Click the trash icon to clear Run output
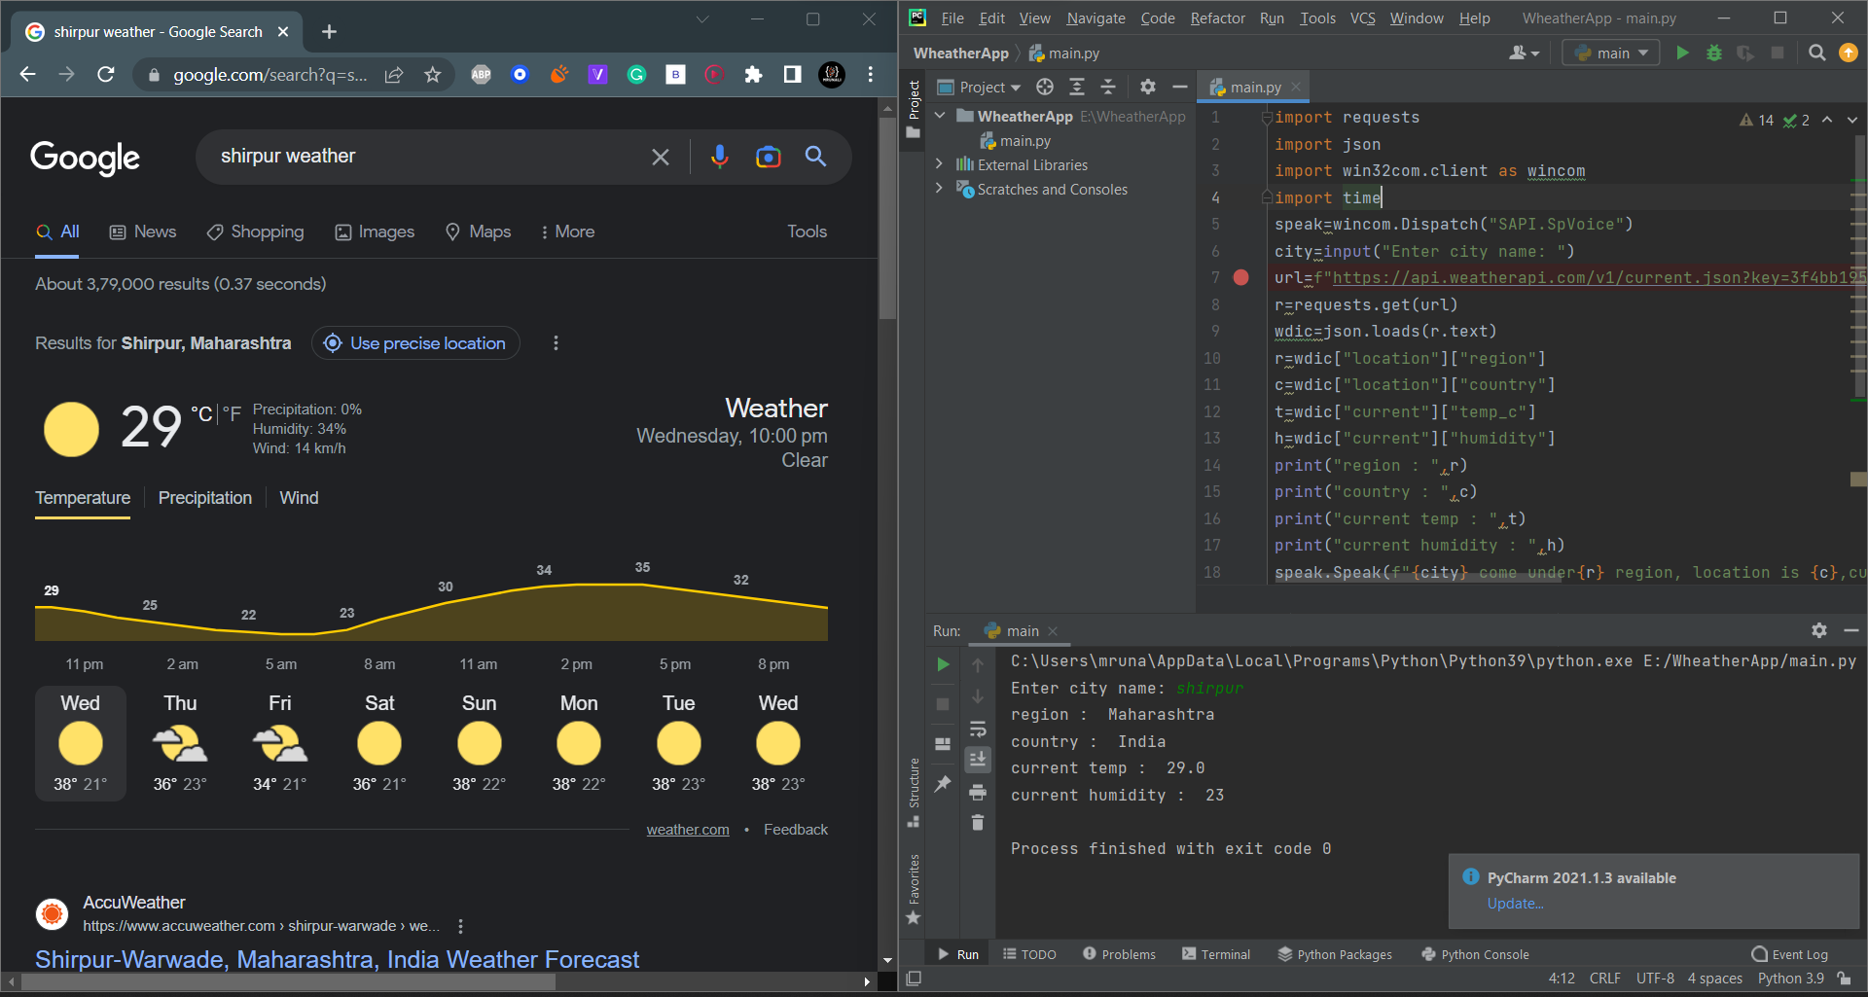The width and height of the screenshot is (1868, 997). (x=978, y=823)
